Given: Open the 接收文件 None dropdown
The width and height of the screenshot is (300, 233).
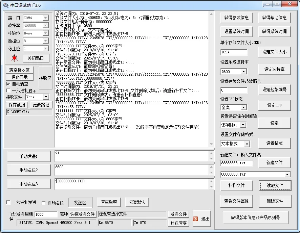Looking at the screenshot, I should (46, 97).
